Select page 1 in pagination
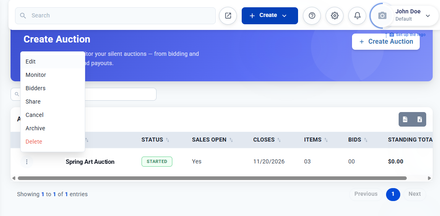 tap(393, 194)
